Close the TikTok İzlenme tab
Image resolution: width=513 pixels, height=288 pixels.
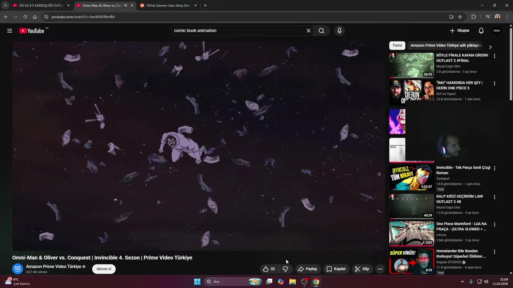pyautogui.click(x=195, y=6)
